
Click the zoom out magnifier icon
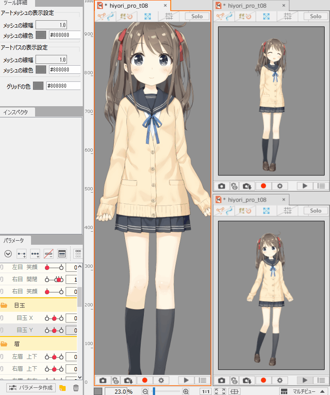click(x=145, y=391)
